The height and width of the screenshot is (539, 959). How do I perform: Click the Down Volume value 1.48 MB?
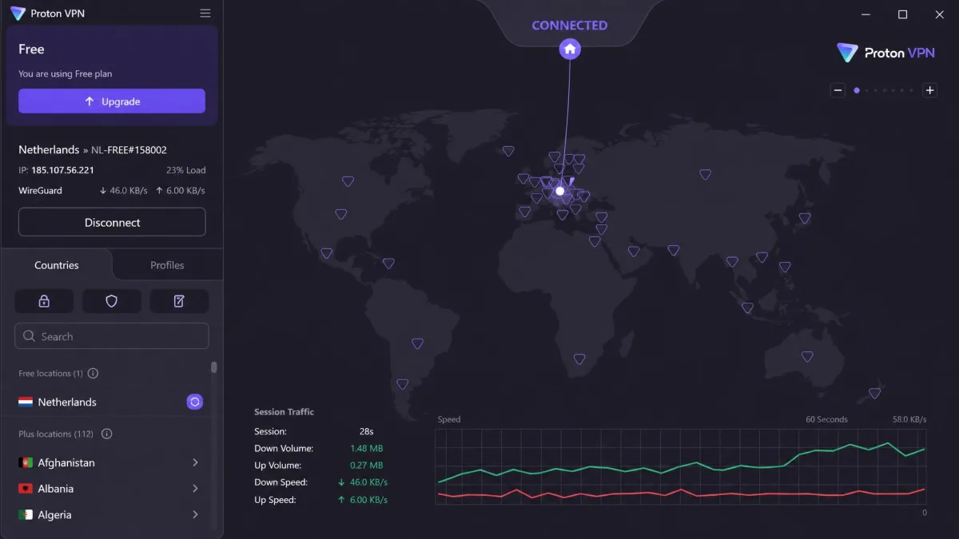pyautogui.click(x=366, y=449)
